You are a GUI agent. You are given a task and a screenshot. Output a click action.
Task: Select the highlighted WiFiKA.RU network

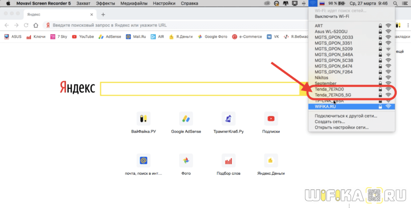pyautogui.click(x=352, y=106)
